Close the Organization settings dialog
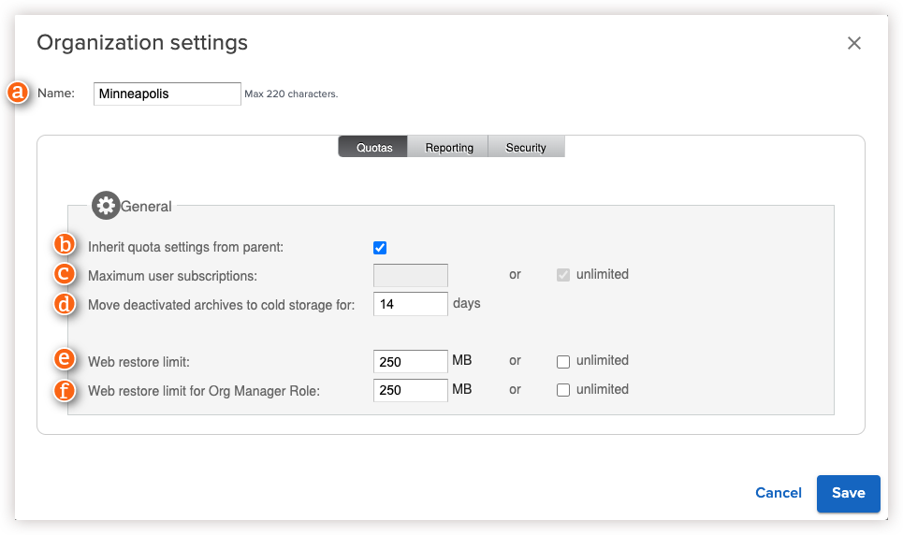Image resolution: width=903 pixels, height=535 pixels. pyautogui.click(x=854, y=43)
